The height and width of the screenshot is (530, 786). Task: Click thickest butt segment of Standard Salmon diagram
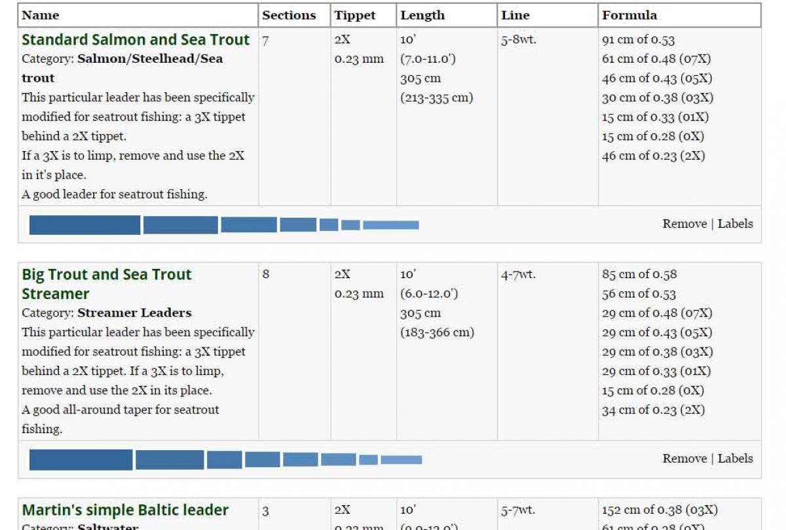(84, 225)
